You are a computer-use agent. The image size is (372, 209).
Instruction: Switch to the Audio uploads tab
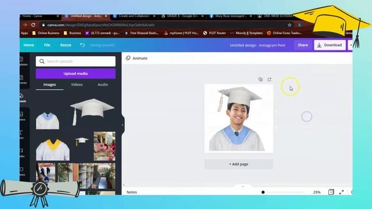(103, 85)
